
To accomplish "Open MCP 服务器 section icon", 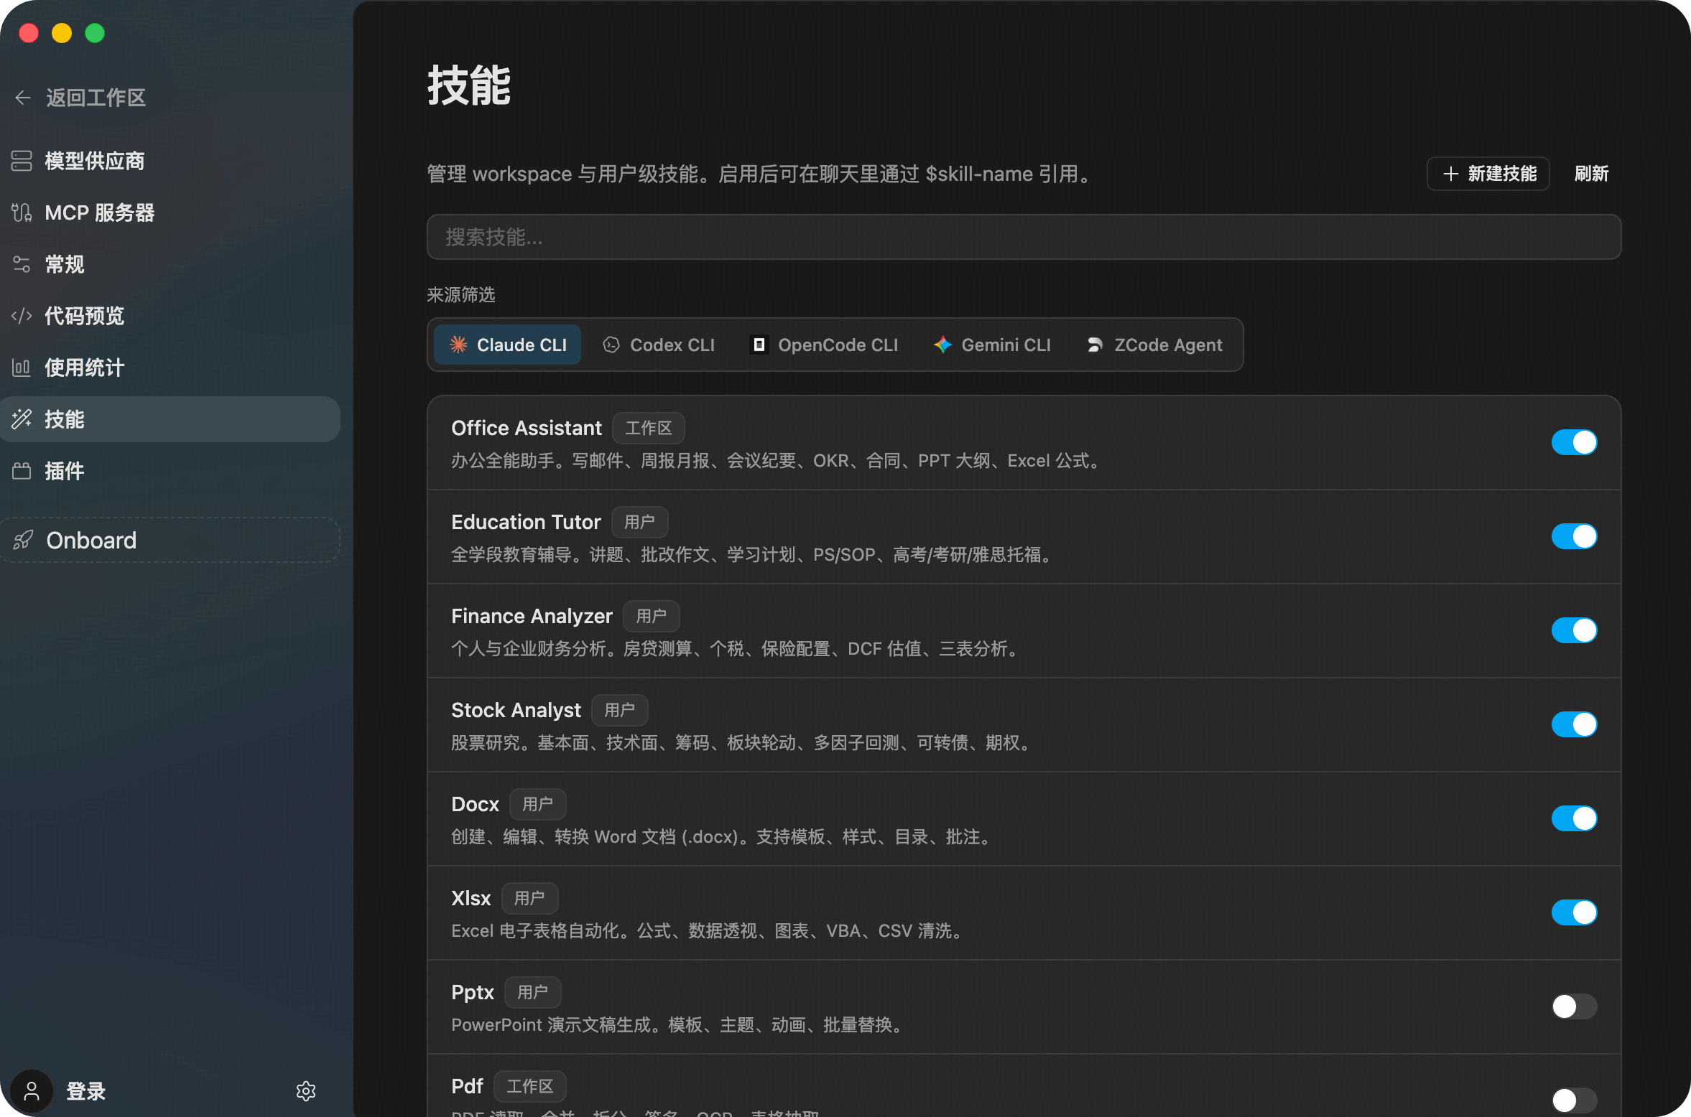I will (x=22, y=212).
